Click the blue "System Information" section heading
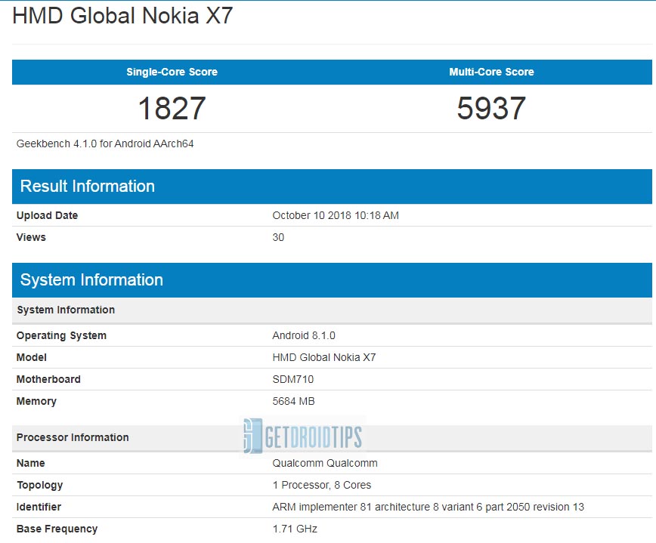This screenshot has height=543, width=656. pyautogui.click(x=91, y=280)
